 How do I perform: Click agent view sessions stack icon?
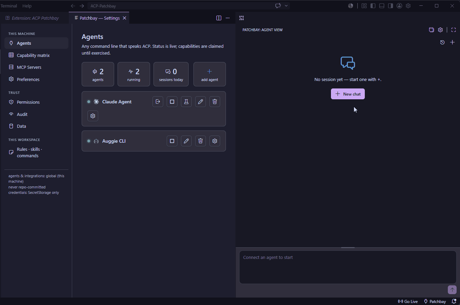pyautogui.click(x=431, y=30)
